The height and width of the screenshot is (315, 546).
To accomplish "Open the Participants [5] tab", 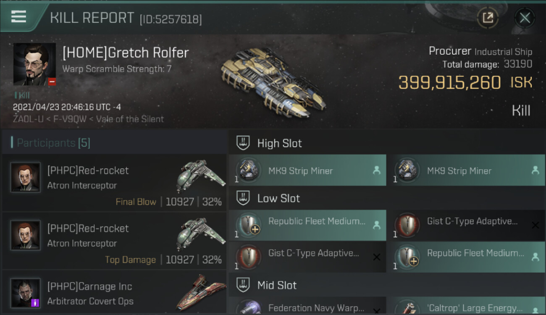I will coord(53,143).
